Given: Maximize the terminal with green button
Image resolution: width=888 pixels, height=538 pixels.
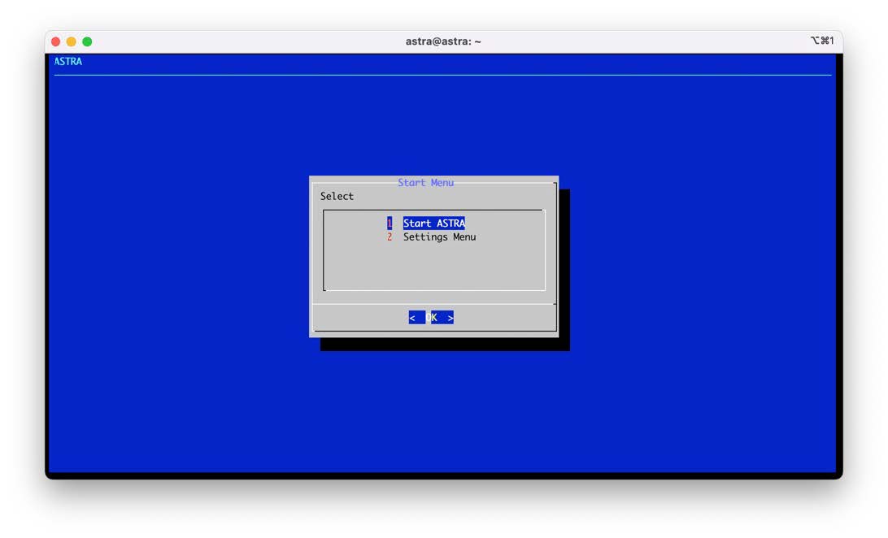Looking at the screenshot, I should [x=87, y=41].
